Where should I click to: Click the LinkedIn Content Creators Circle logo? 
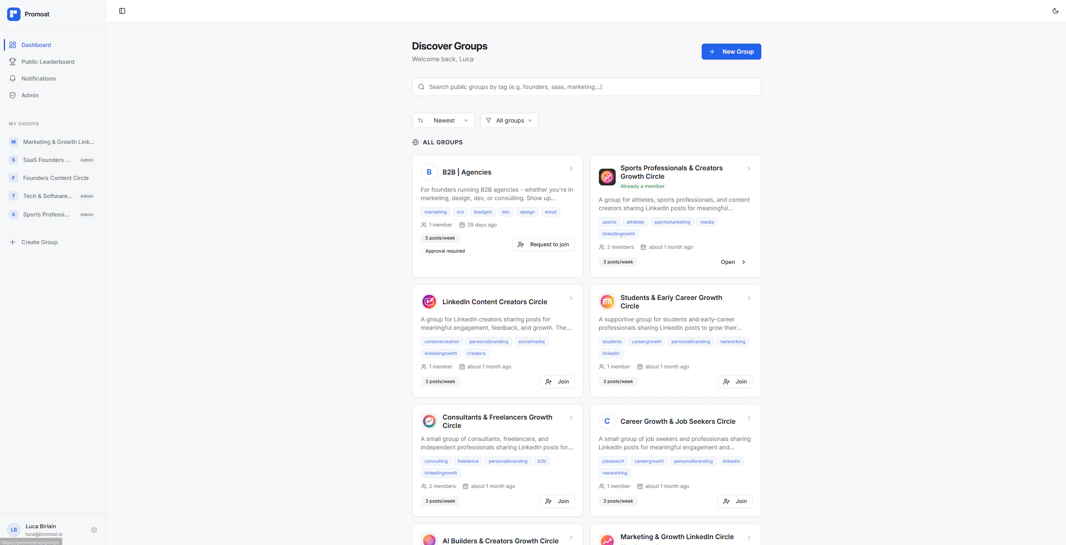(429, 302)
